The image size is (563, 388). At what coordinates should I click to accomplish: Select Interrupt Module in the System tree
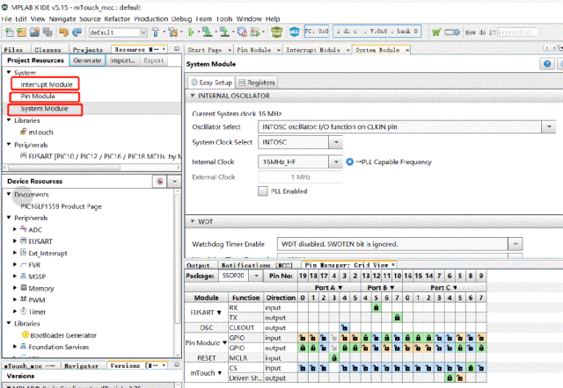coord(48,84)
